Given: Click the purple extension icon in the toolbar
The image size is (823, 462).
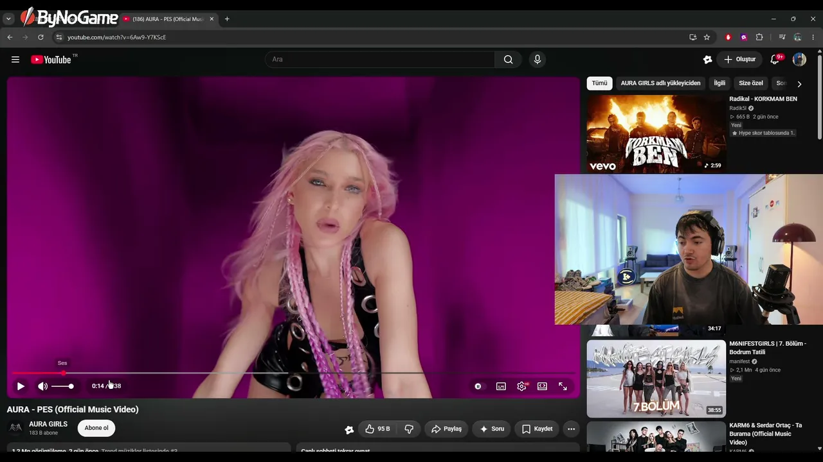Looking at the screenshot, I should click(744, 37).
